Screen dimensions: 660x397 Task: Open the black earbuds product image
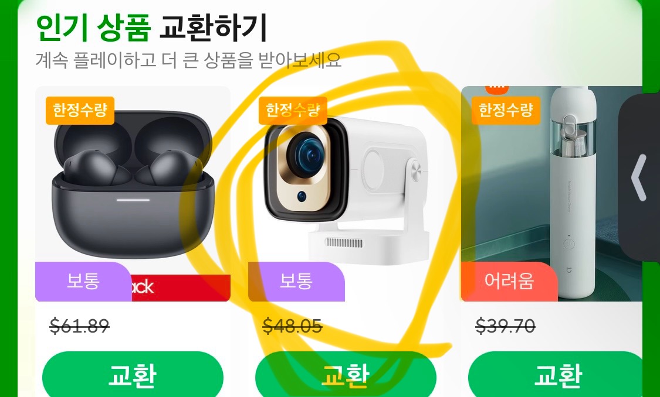click(x=133, y=185)
